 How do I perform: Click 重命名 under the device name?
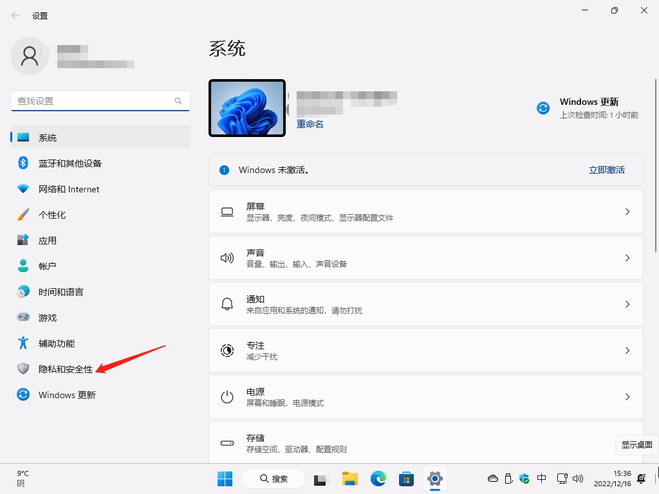[310, 124]
